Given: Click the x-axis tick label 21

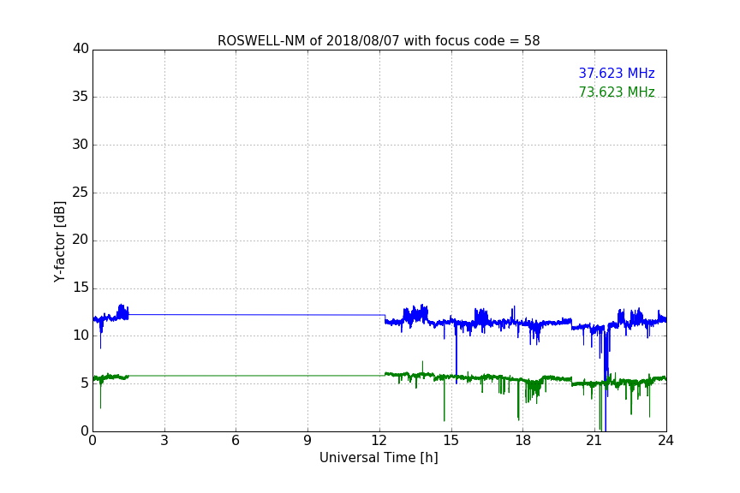Looking at the screenshot, I should [594, 441].
